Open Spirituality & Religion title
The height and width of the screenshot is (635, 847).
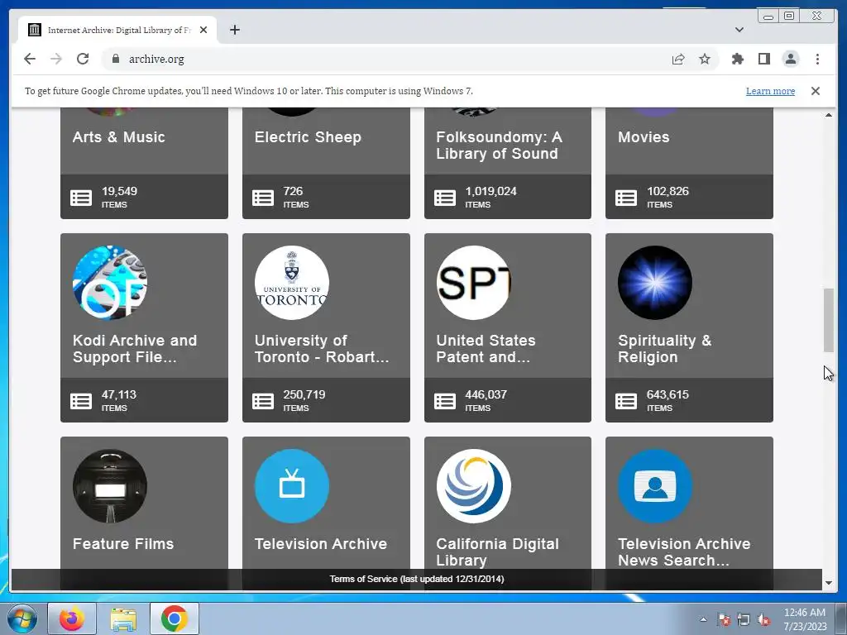pos(664,349)
